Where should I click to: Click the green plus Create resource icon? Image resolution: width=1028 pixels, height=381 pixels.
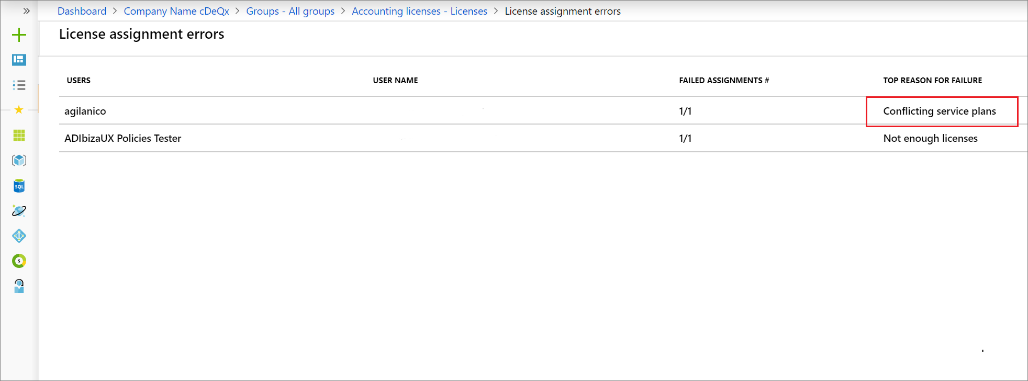coord(19,35)
